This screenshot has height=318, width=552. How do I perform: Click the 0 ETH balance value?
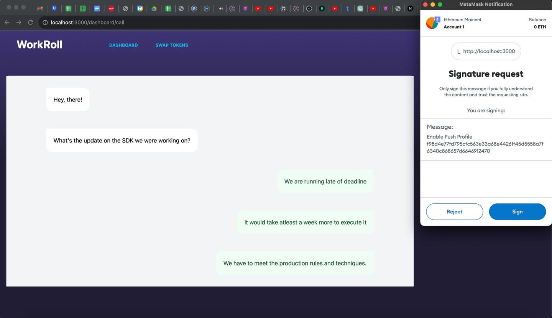click(540, 27)
